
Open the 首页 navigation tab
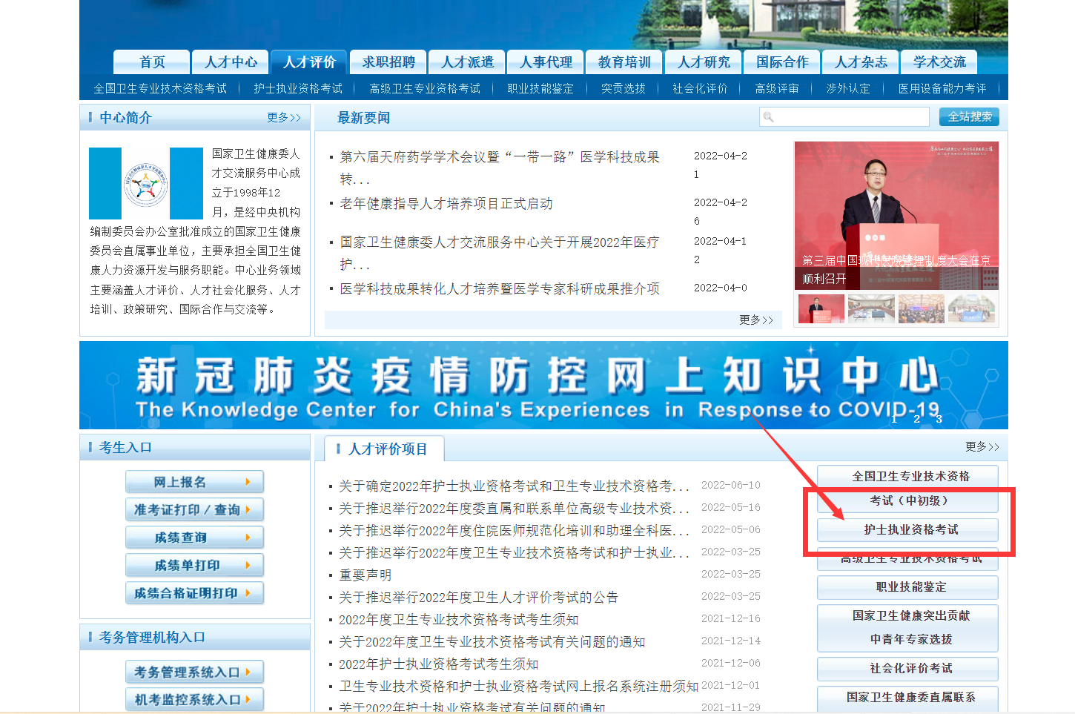click(152, 62)
